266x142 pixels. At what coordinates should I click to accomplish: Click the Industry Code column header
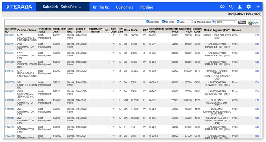click(x=197, y=30)
